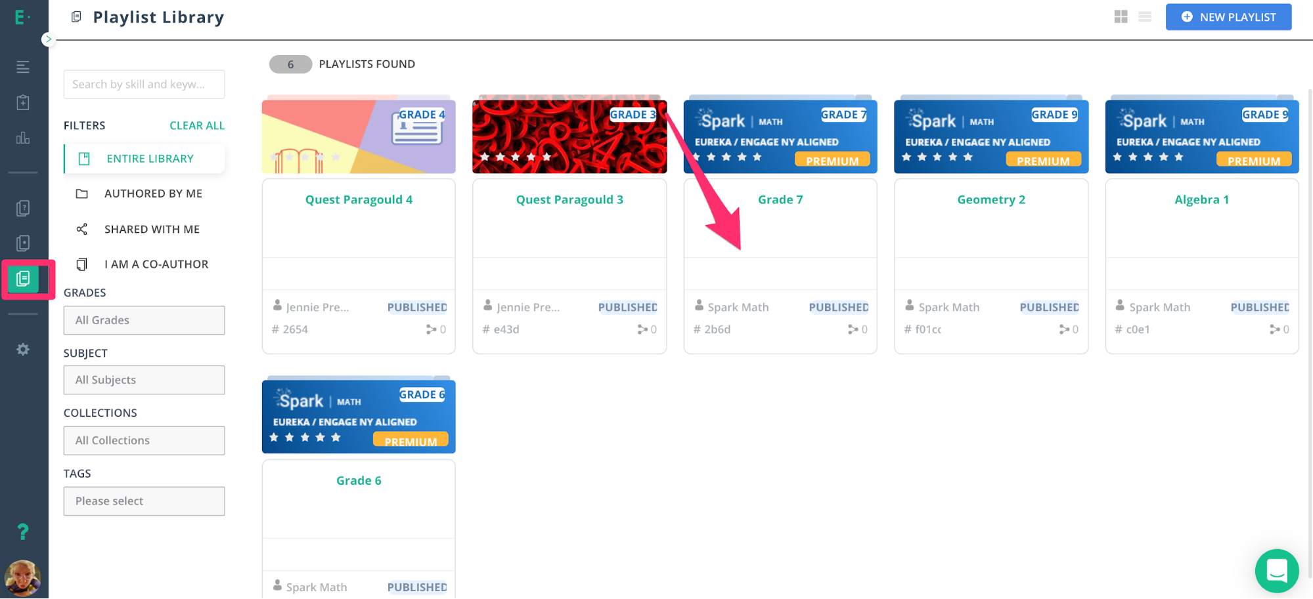Image resolution: width=1313 pixels, height=599 pixels.
Task: Open the hamburger lines sidebar icon
Action: coord(23,67)
